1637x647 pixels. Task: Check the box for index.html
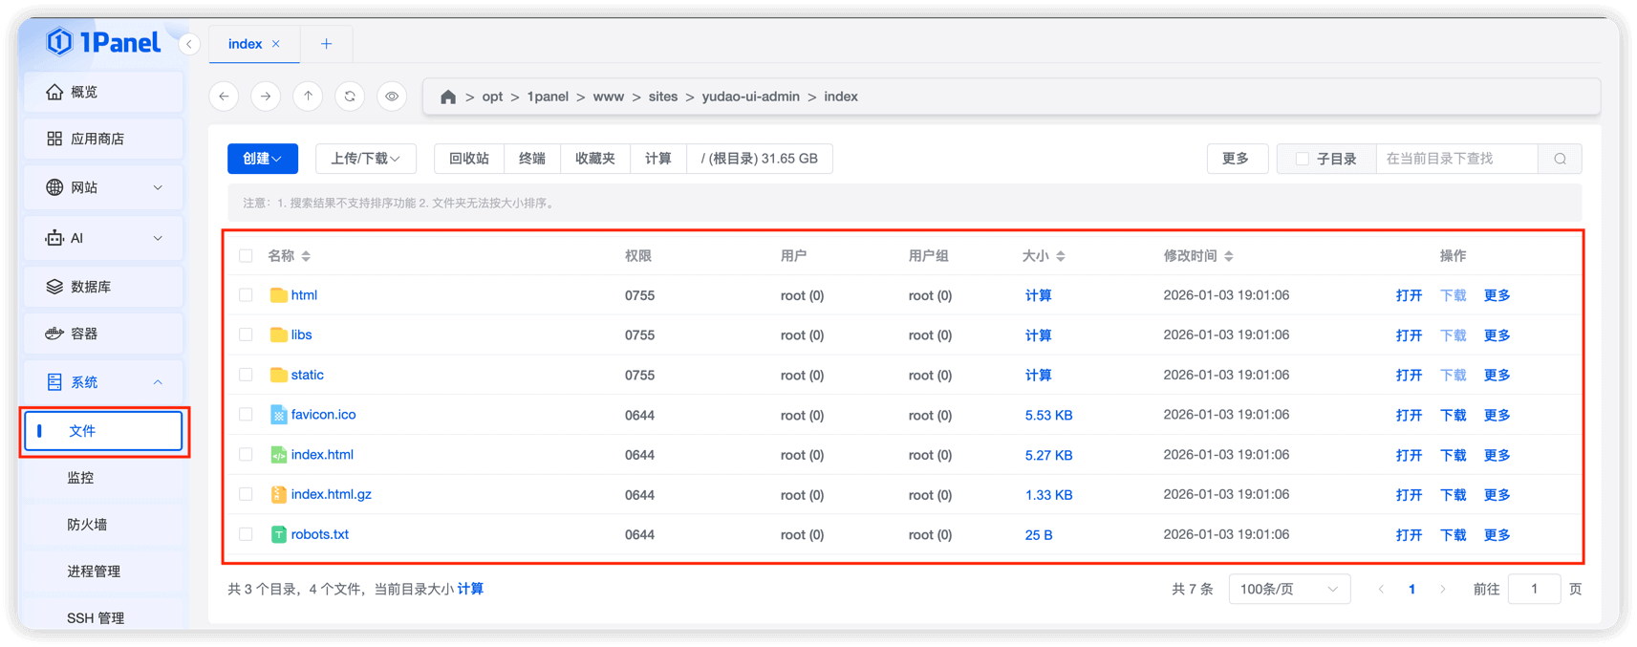(246, 455)
